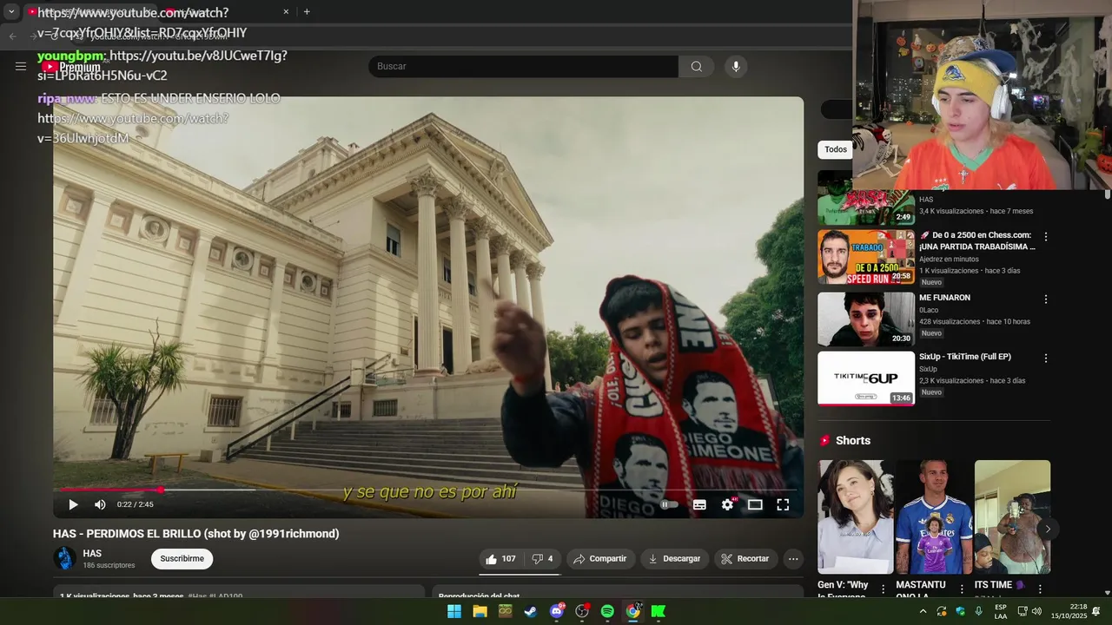
Task: Click the video title PERDIMOS EL BRILLO
Action: coord(195,534)
